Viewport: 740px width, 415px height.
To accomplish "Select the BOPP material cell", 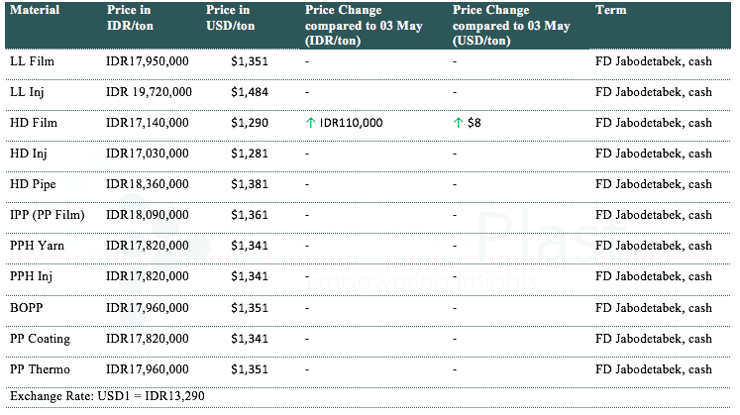I will (x=26, y=308).
